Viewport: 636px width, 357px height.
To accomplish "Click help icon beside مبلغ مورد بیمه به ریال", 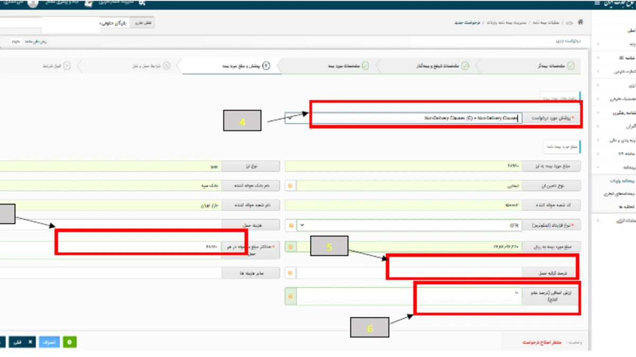I will (290, 246).
